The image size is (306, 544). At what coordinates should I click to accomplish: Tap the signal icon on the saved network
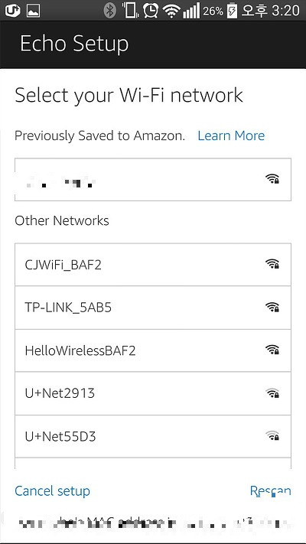click(272, 179)
